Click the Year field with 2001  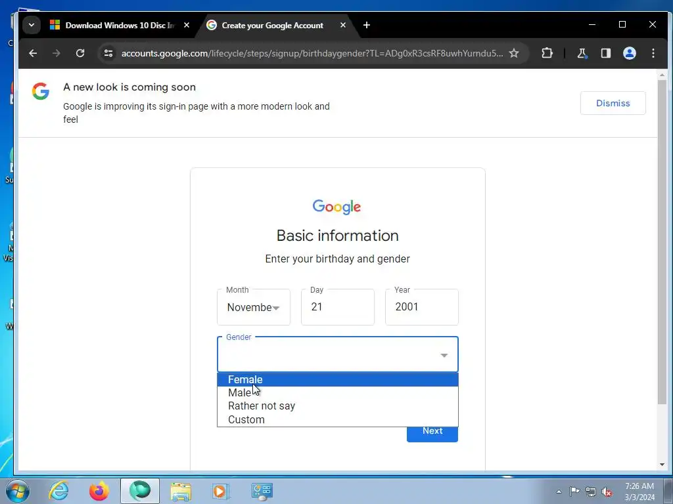click(421, 307)
